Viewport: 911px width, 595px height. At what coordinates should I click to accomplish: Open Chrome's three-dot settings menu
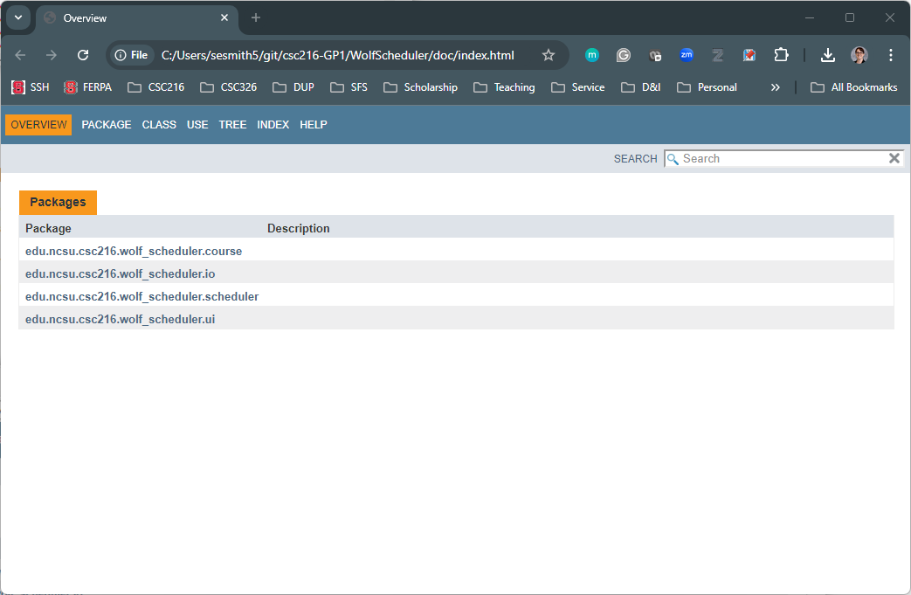[x=891, y=54]
